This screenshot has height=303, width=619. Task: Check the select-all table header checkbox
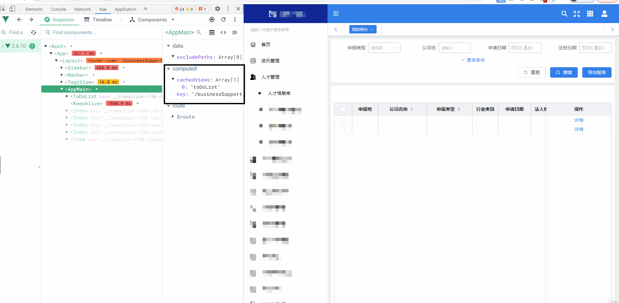[x=343, y=109]
